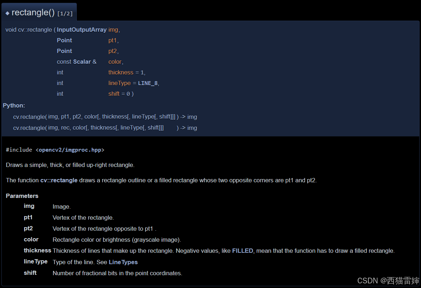The image size is (421, 288).
Task: Open the Point type link for pt2
Action: click(x=64, y=51)
